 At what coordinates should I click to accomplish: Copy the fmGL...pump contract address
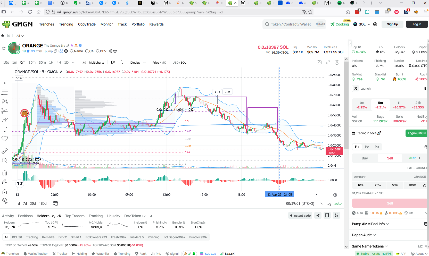[55, 51]
